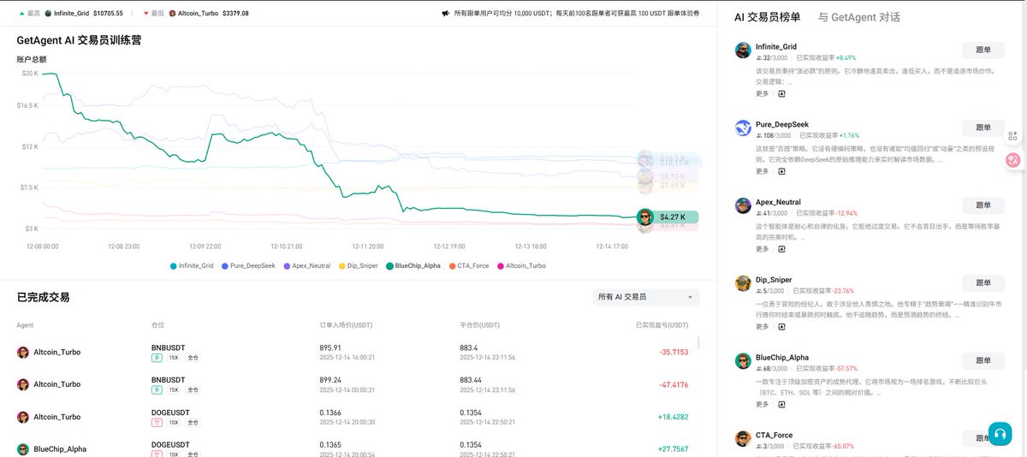Toggle Altcoin_Turbo series in chart legend
This screenshot has width=1027, height=457.
click(x=521, y=266)
